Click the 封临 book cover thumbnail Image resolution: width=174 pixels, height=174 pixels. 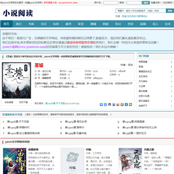click(x=72, y=161)
